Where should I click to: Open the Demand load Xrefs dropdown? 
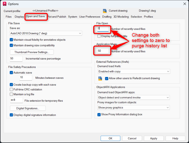134,71
